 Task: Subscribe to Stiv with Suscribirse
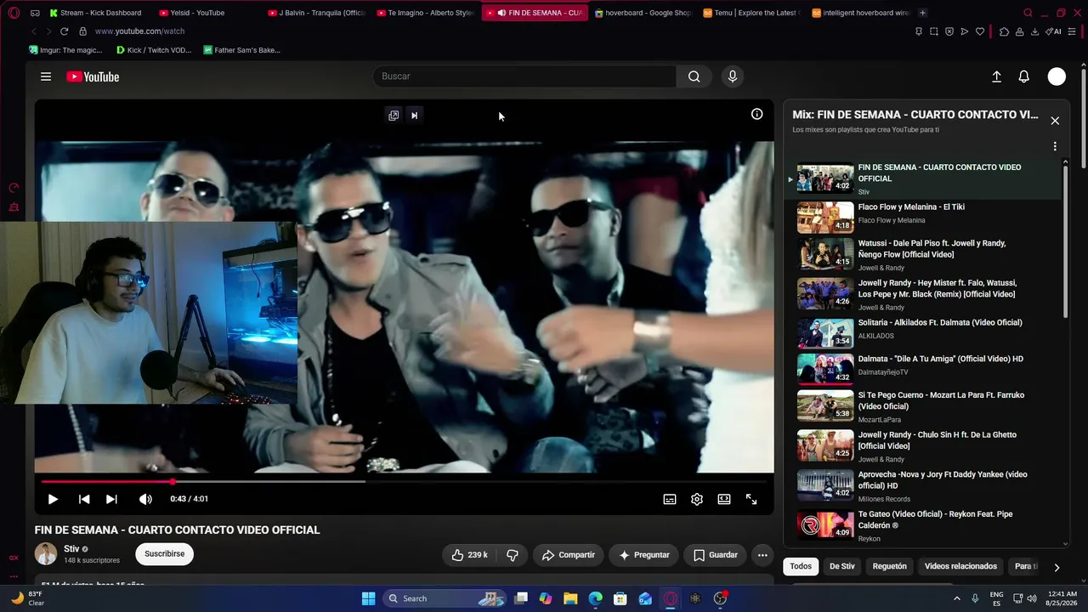coord(165,554)
